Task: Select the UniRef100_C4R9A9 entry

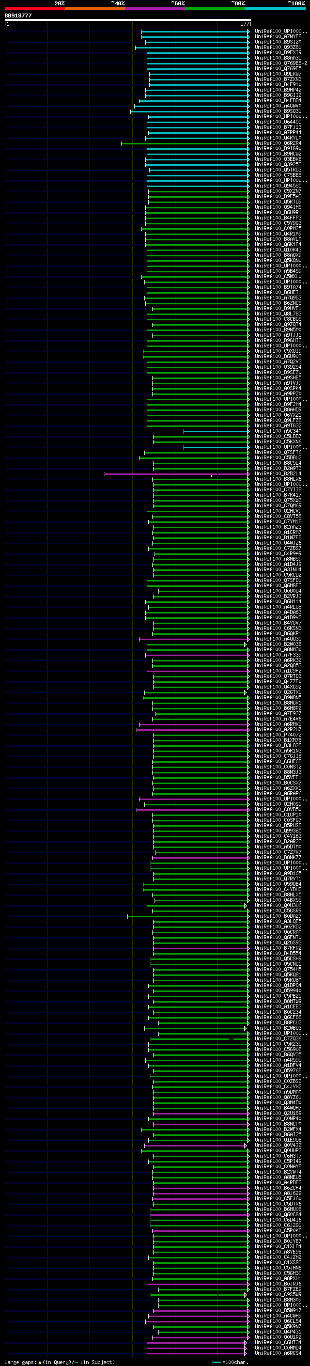Action: point(278,553)
